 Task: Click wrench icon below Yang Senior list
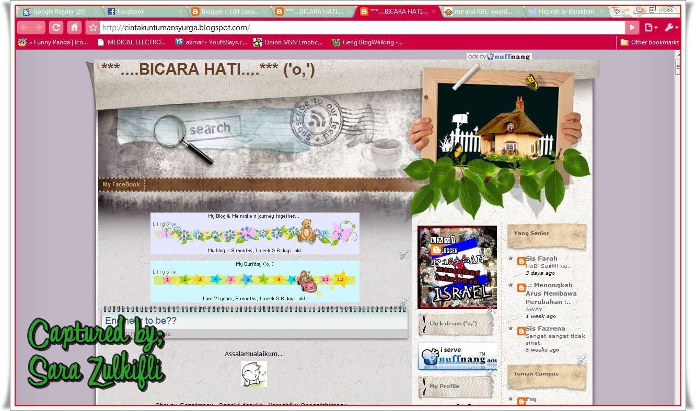tap(582, 360)
